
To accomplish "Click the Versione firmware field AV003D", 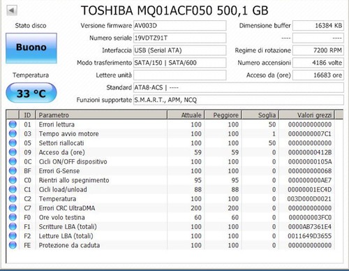I will tap(179, 26).
